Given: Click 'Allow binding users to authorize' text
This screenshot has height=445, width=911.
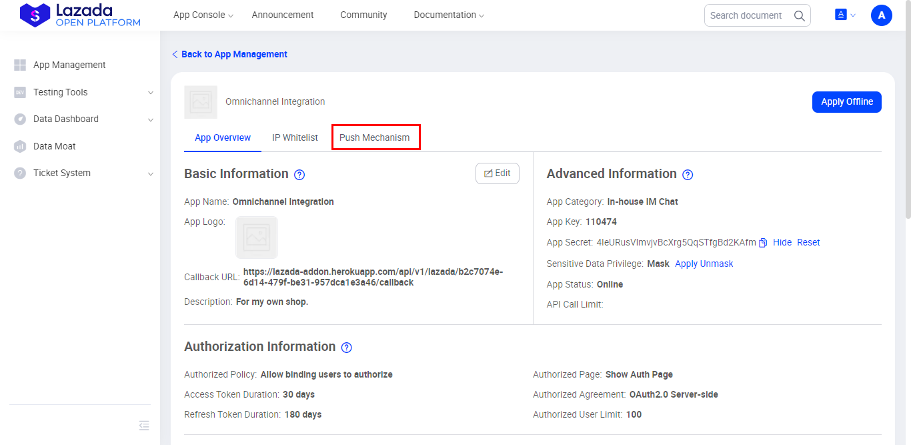Looking at the screenshot, I should point(326,374).
